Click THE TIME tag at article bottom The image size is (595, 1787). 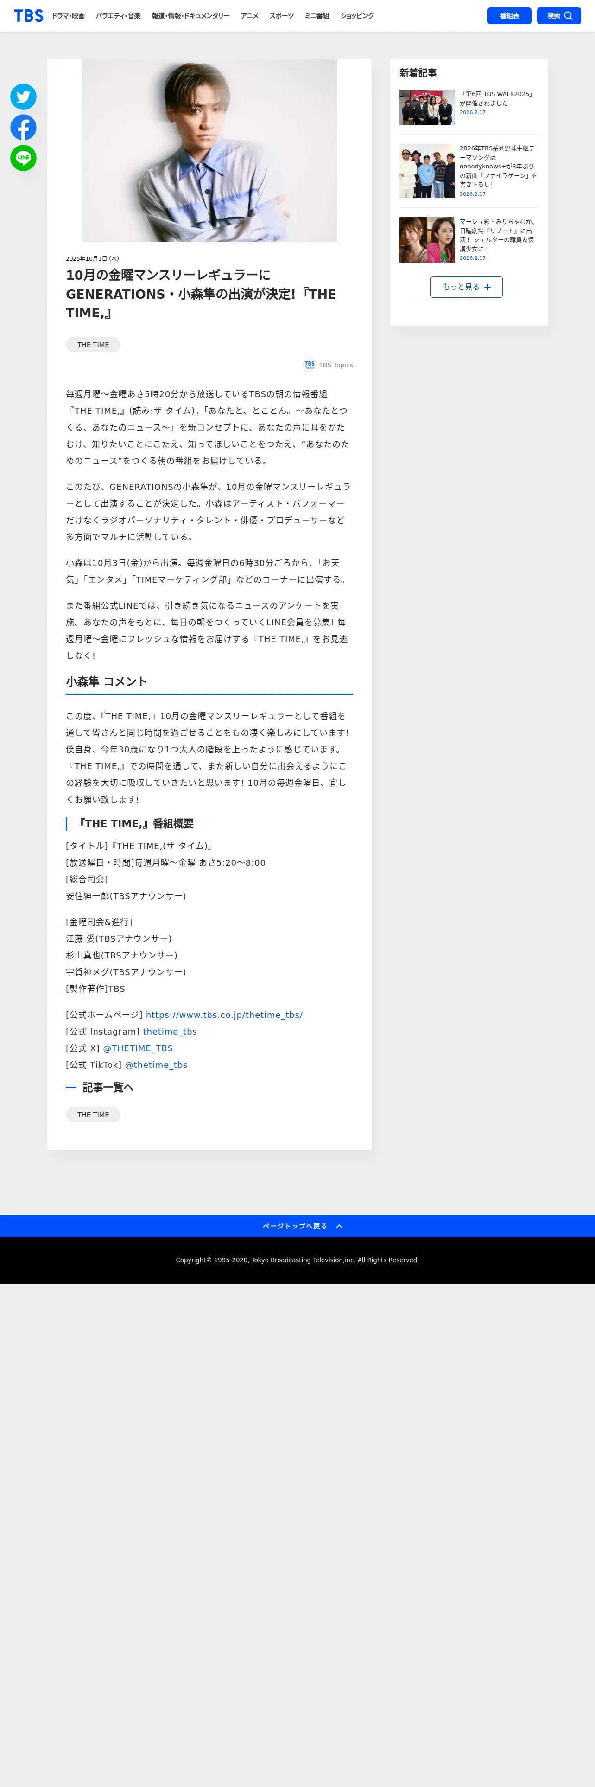[93, 1115]
